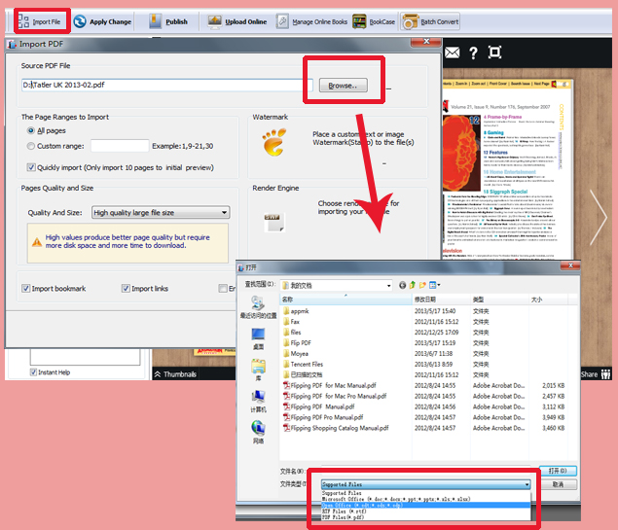
Task: Click the Import File toolbar button
Action: (40, 21)
